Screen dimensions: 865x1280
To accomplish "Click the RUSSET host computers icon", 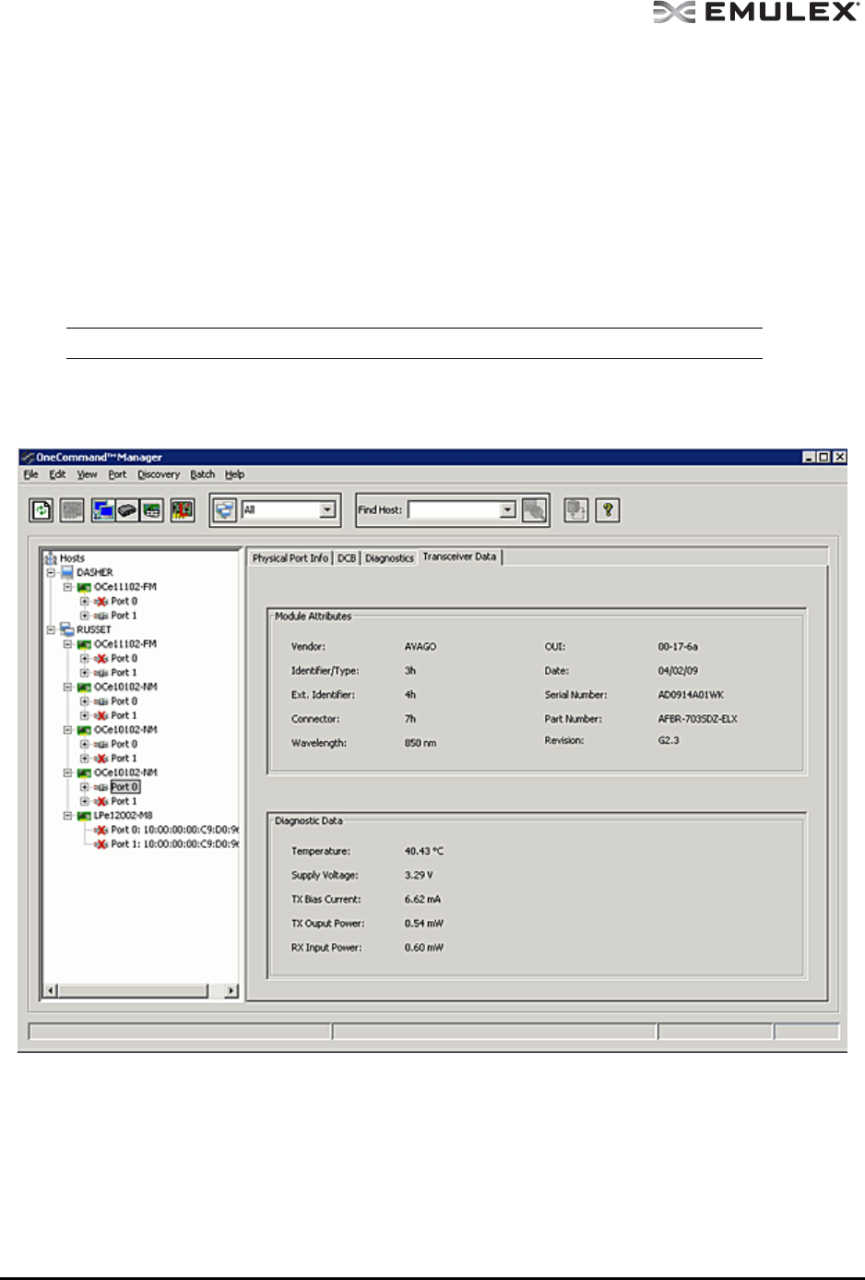I will [67, 629].
